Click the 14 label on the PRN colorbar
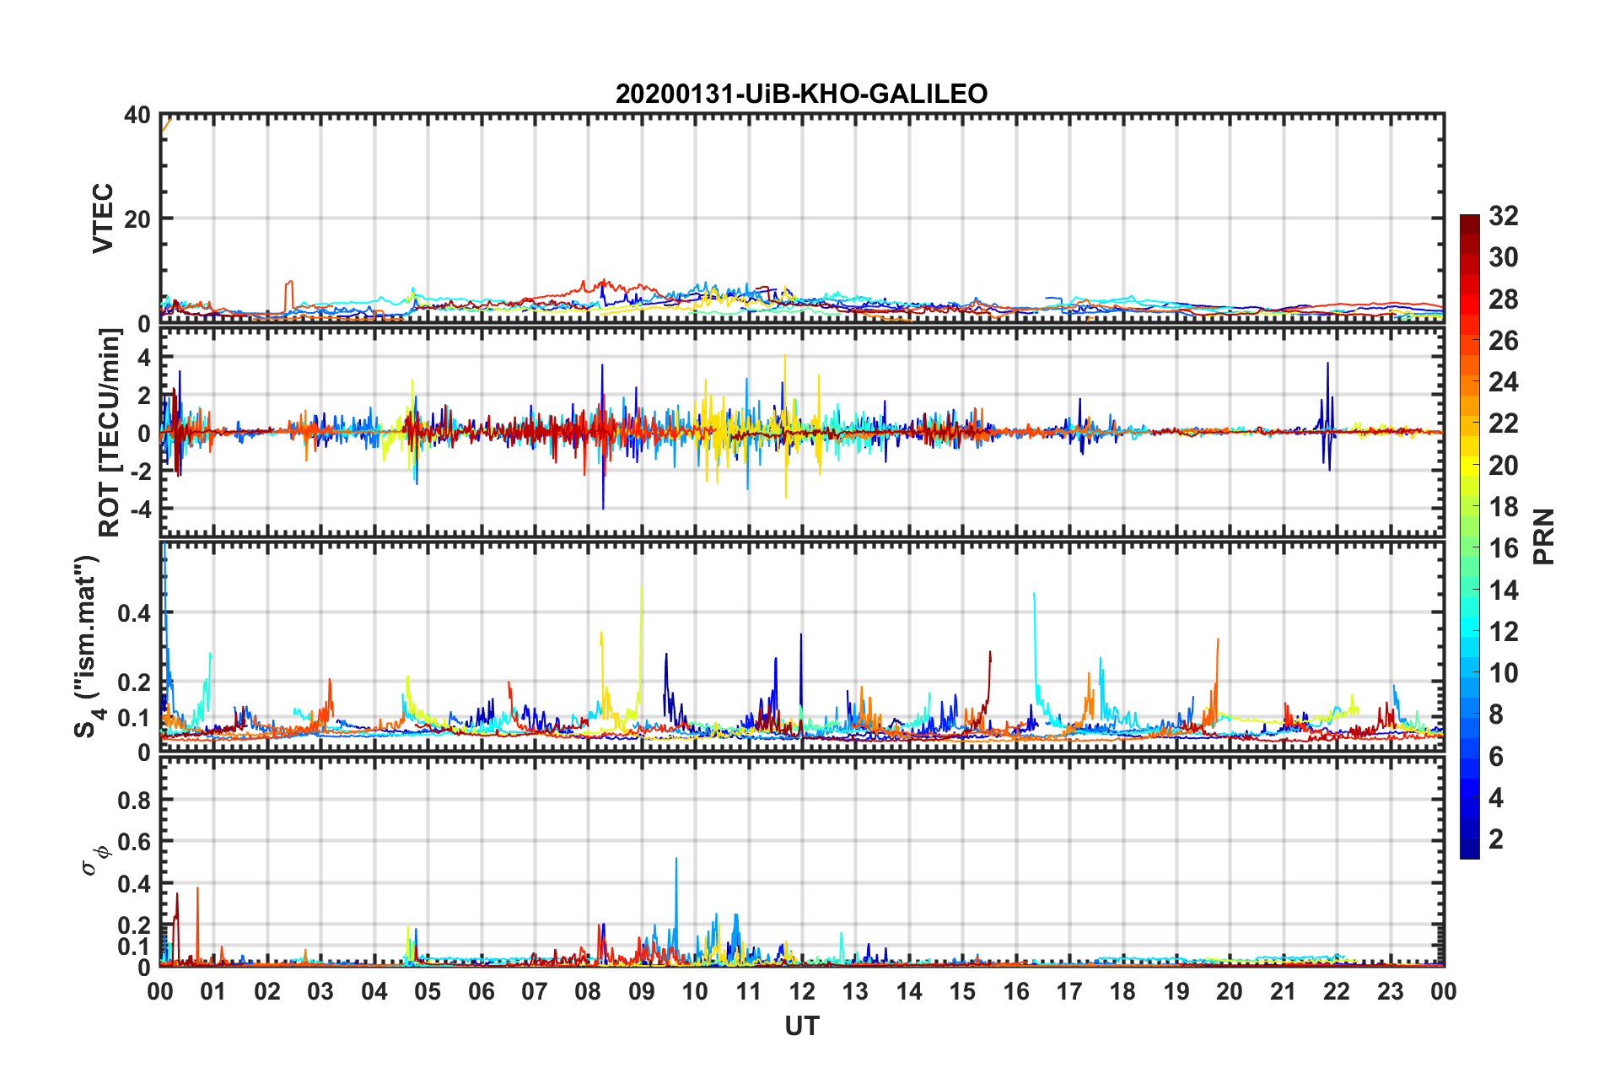Viewport: 1604px width, 1073px height. pyautogui.click(x=1504, y=590)
